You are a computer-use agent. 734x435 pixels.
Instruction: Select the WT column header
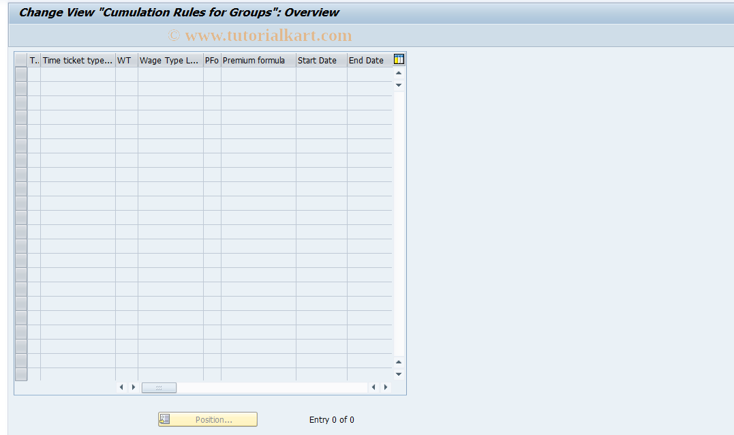127,61
